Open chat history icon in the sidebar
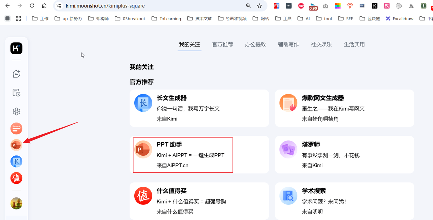 click(16, 93)
